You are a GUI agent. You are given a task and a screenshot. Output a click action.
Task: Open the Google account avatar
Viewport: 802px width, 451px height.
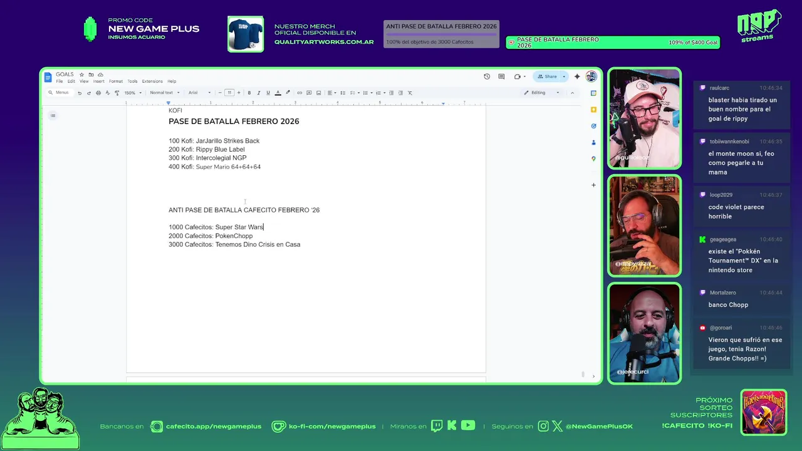point(591,76)
